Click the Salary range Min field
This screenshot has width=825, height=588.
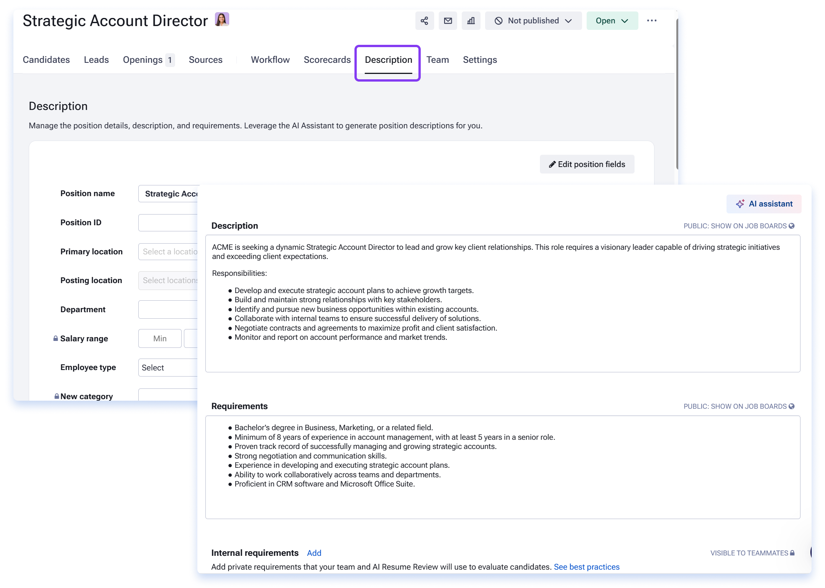click(160, 339)
